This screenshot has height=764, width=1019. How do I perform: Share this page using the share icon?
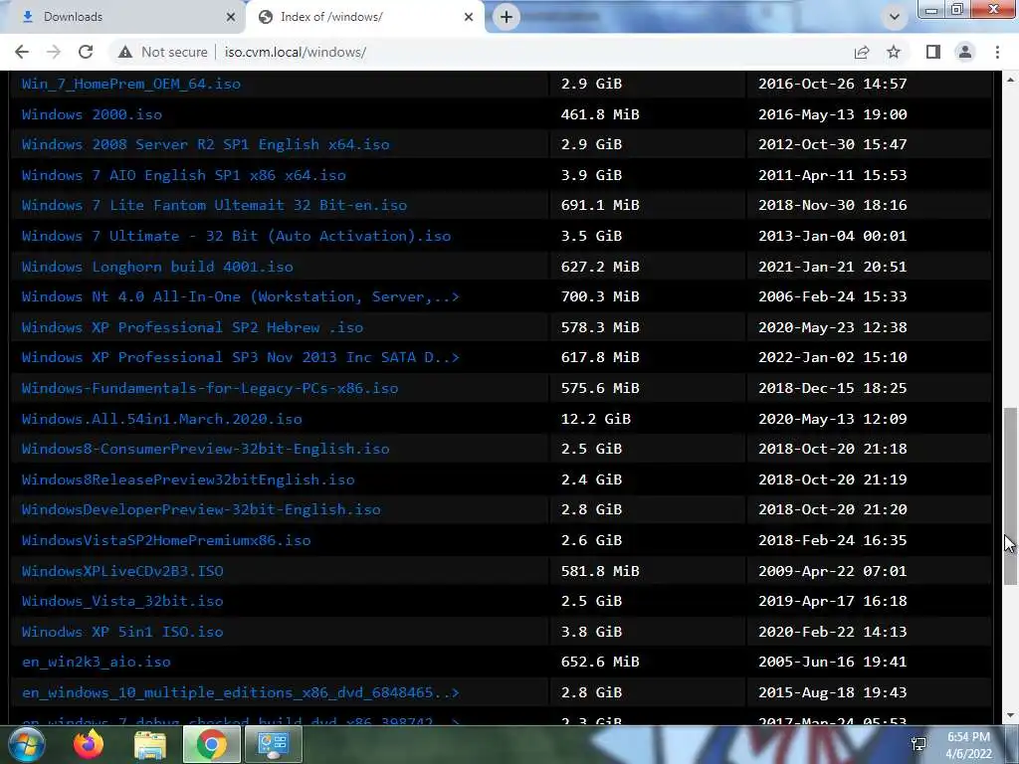click(x=862, y=52)
